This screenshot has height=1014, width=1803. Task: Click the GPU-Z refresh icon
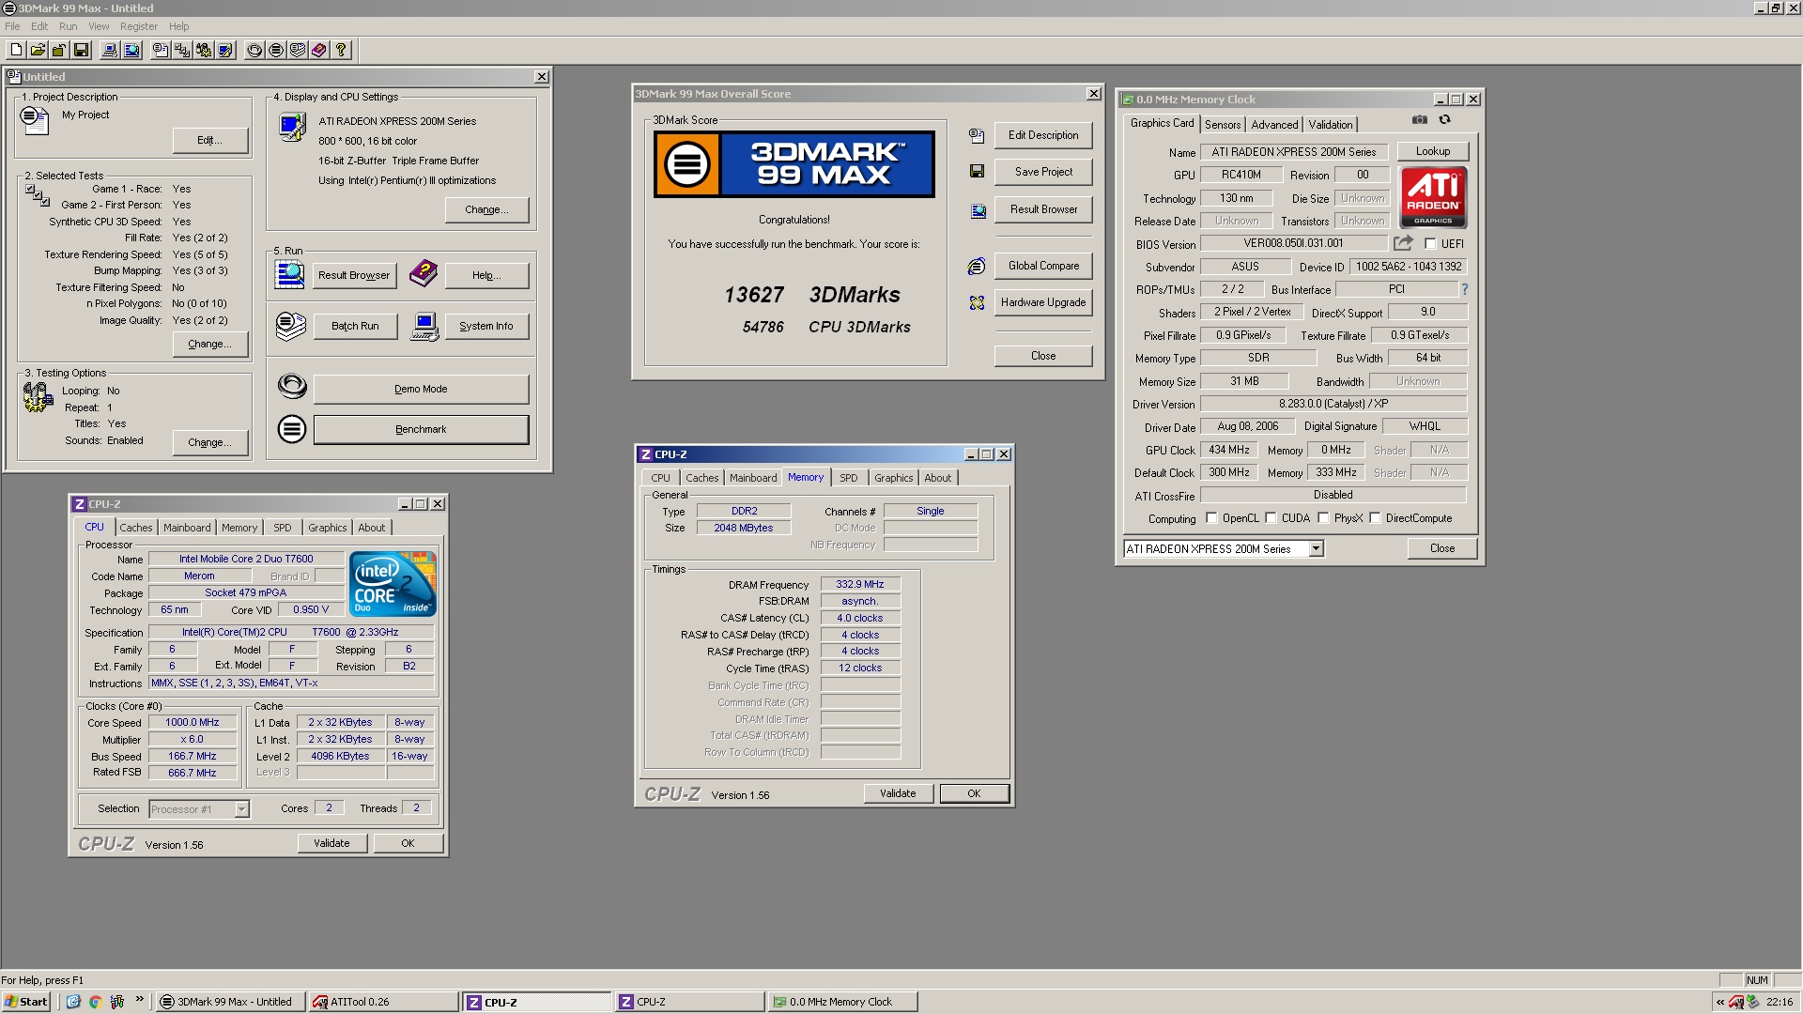point(1445,120)
